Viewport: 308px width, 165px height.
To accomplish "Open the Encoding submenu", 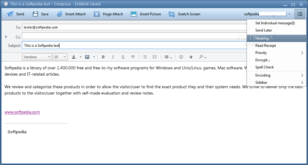I will [x=276, y=75].
